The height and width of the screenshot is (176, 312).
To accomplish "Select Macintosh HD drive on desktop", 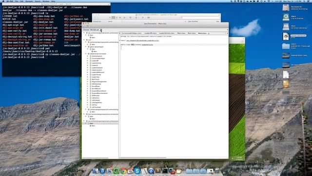I will [286, 8].
